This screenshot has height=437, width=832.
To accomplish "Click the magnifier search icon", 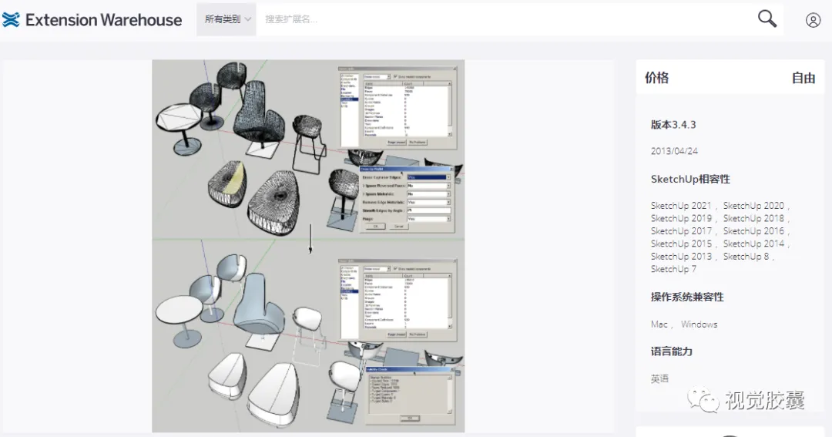I will 767,18.
